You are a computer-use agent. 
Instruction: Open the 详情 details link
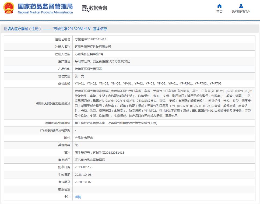[x=78, y=197]
